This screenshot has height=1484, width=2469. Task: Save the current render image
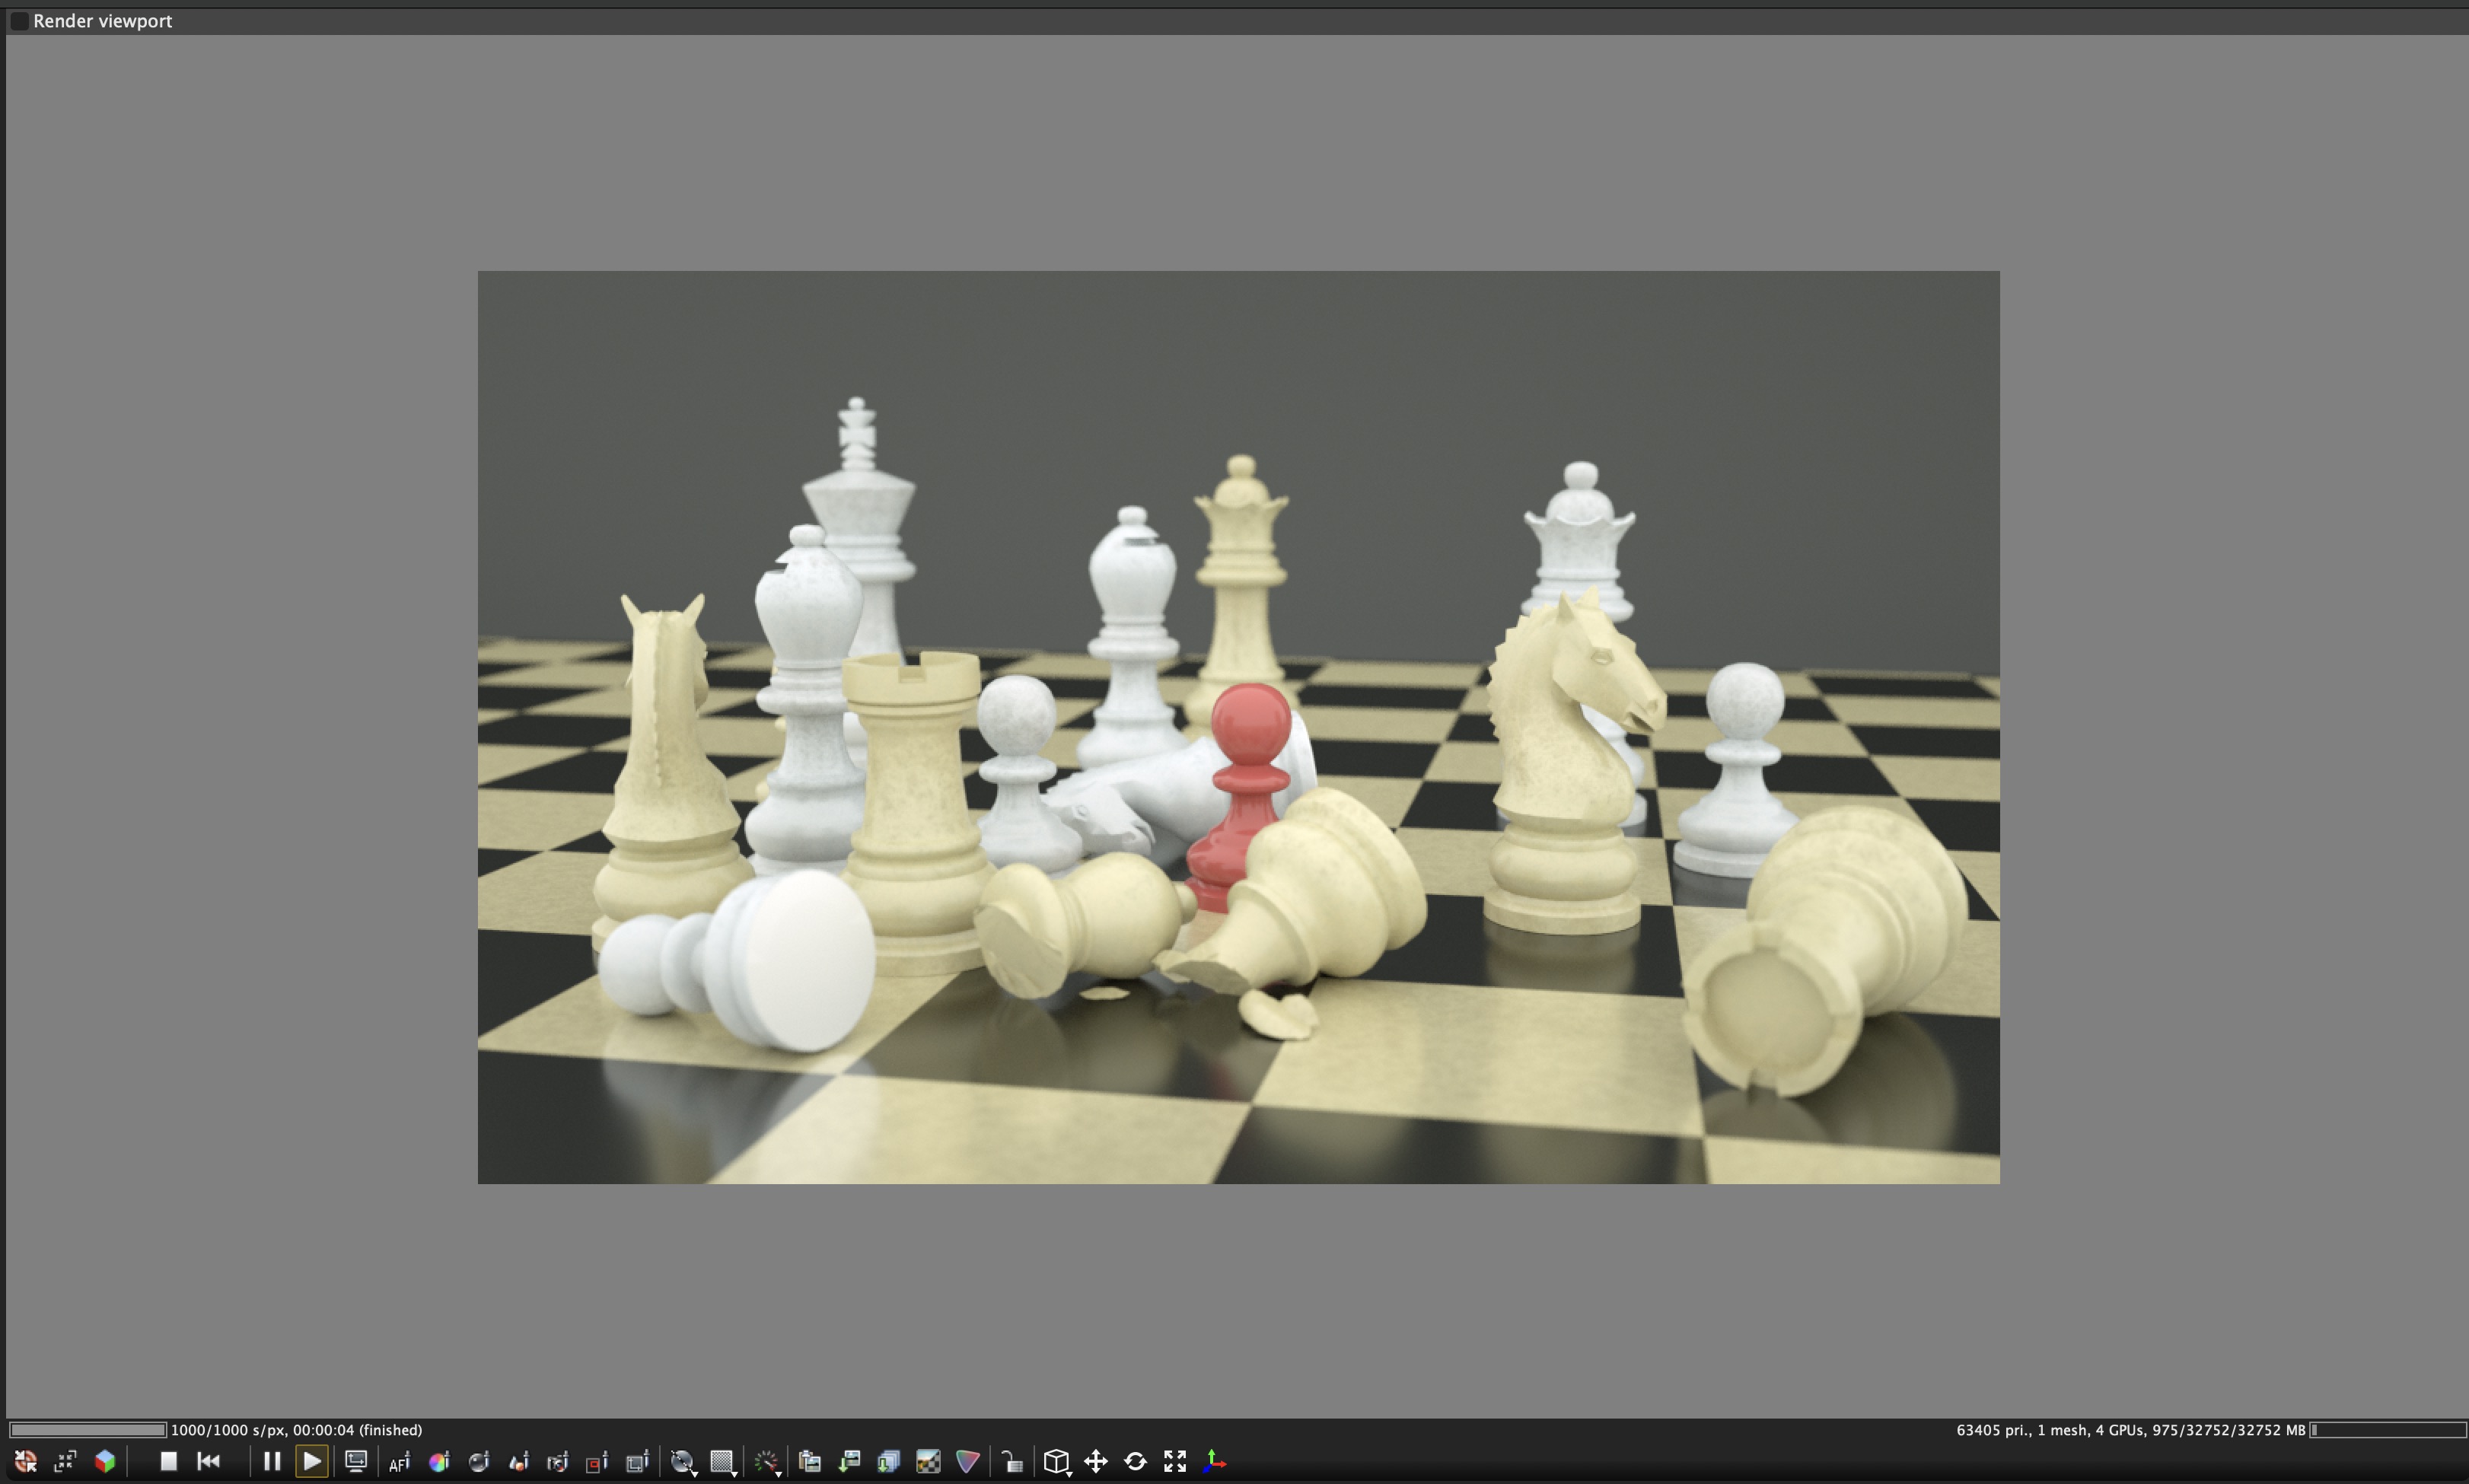coord(850,1462)
